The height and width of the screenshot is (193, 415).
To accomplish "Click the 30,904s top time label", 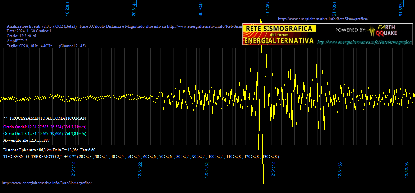I will coord(201,9).
